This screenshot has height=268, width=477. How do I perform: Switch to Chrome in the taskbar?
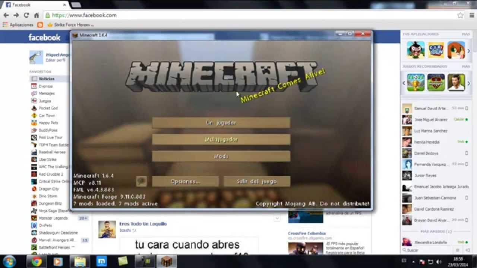(37, 261)
